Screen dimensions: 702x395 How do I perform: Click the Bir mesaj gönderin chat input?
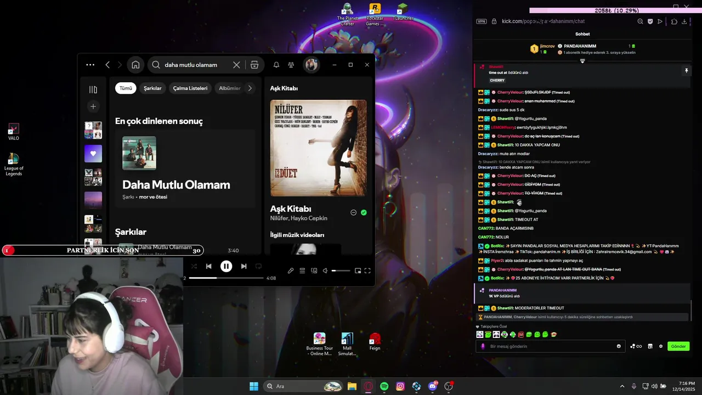point(550,346)
